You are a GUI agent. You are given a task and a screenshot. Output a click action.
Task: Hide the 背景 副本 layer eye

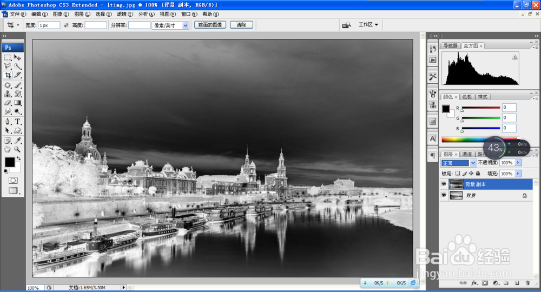coord(444,184)
